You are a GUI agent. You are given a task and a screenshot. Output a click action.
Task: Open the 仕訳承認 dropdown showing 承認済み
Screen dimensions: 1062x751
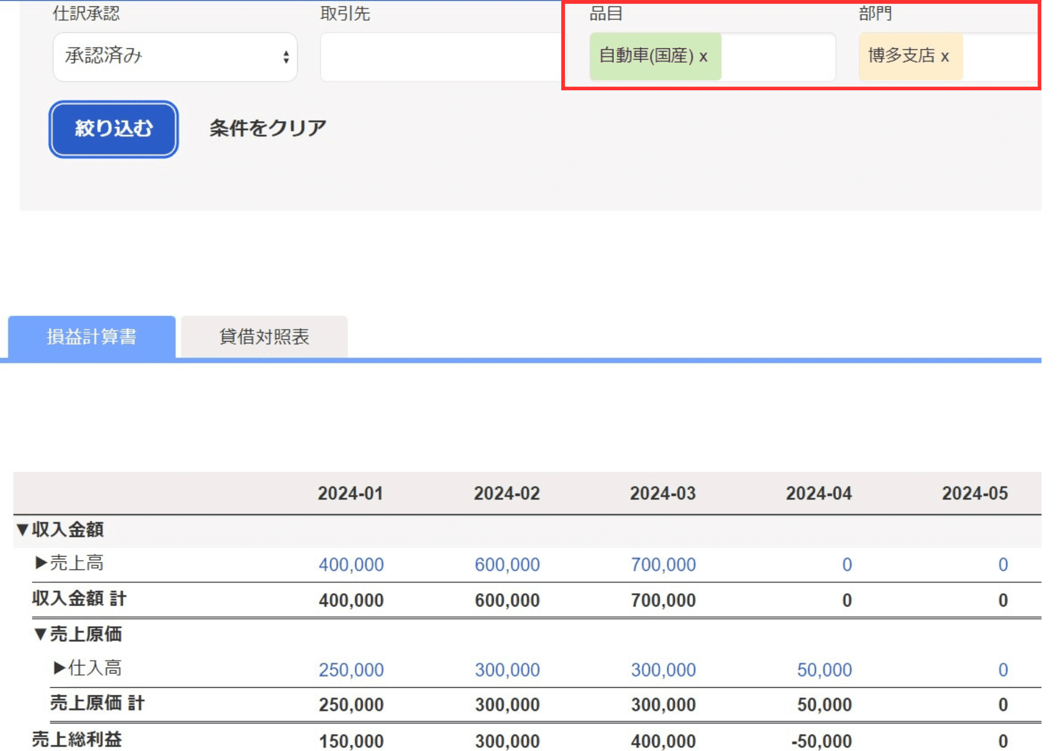coord(175,56)
